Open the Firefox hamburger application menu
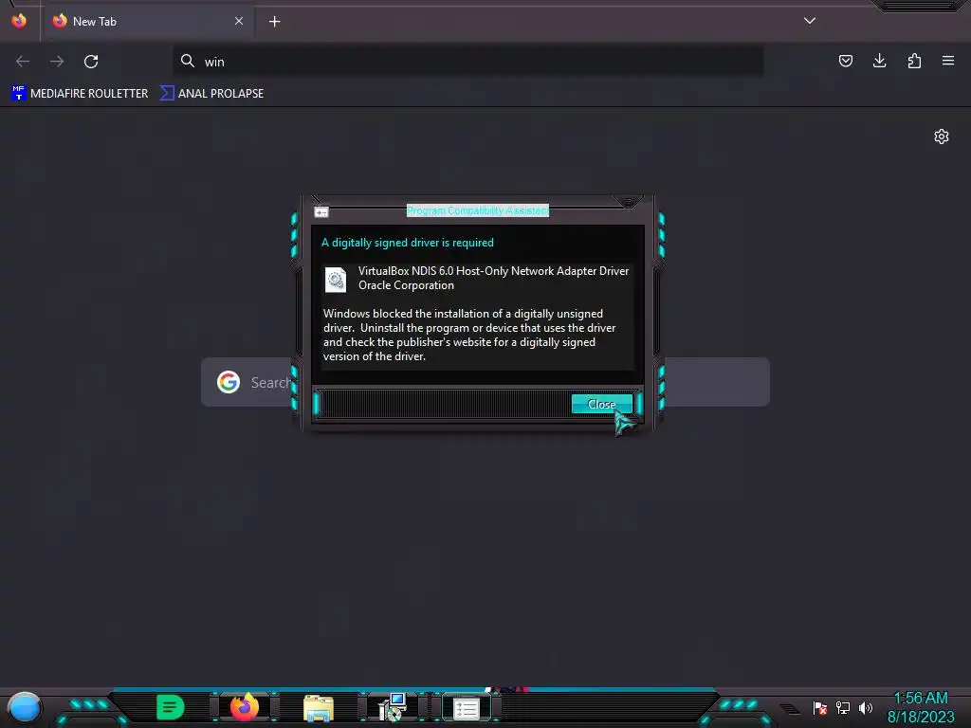 (948, 61)
